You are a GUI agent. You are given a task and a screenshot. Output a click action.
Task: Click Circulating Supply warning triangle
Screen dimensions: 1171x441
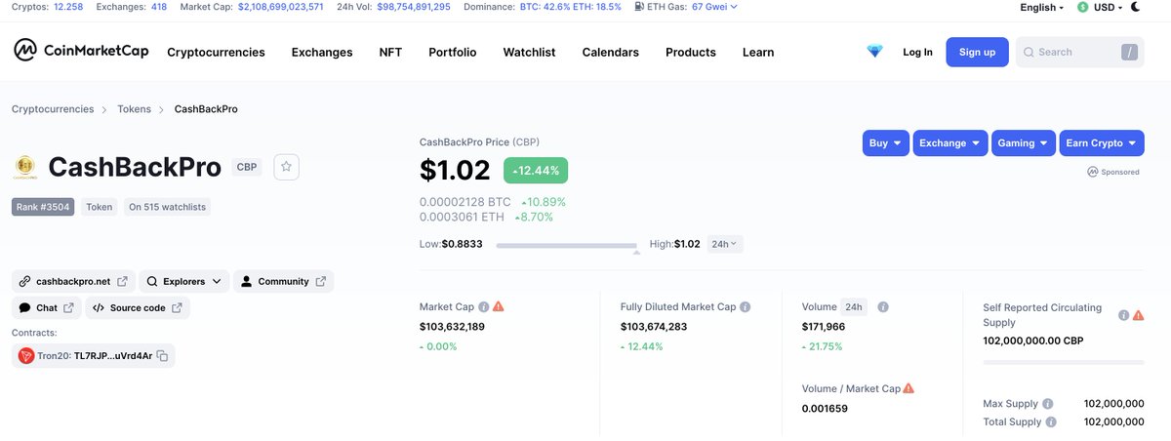[1138, 315]
